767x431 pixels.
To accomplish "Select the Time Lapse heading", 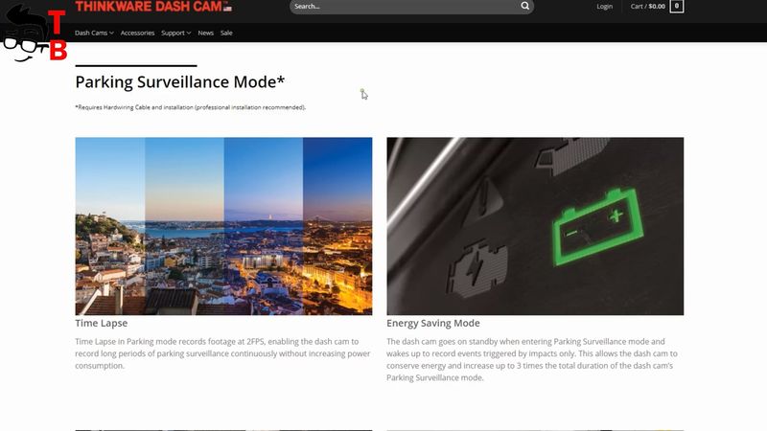I will coord(102,323).
